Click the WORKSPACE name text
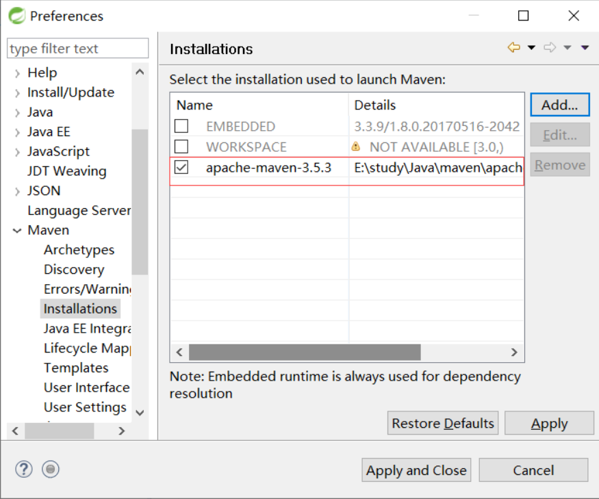The width and height of the screenshot is (599, 499). point(246,147)
